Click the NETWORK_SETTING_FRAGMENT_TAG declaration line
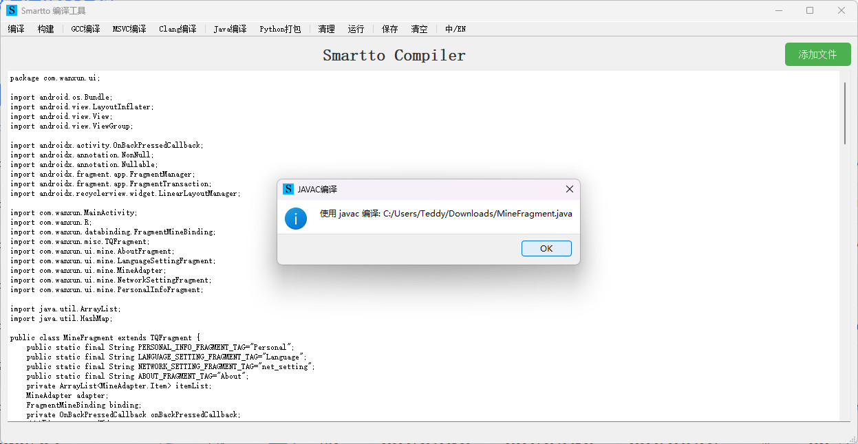Screen dimensions: 858x444 171,366
